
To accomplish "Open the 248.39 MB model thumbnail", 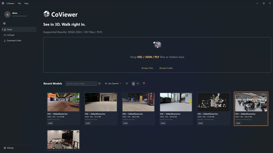I will (x=139, y=102).
